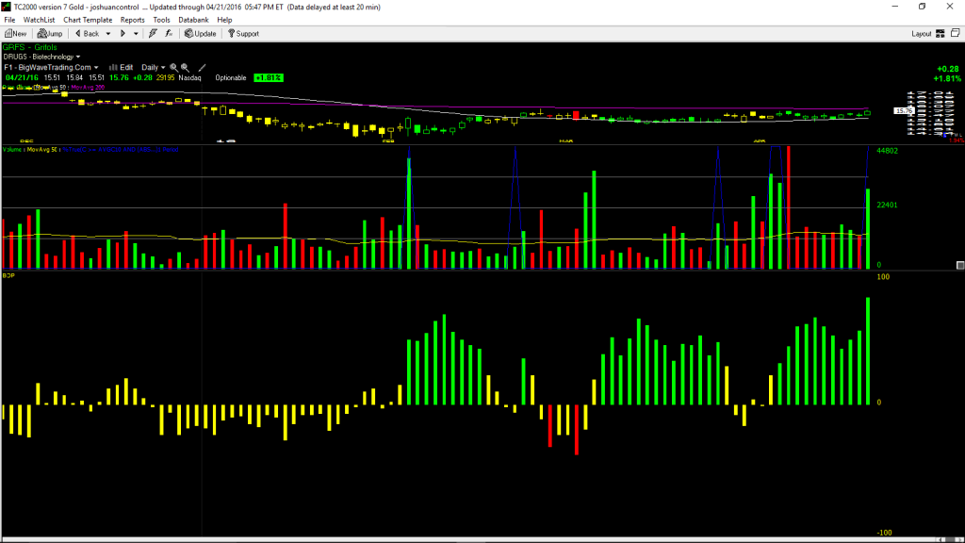965x543 pixels.
Task: Click the small square at volume pane corner
Action: [x=960, y=265]
